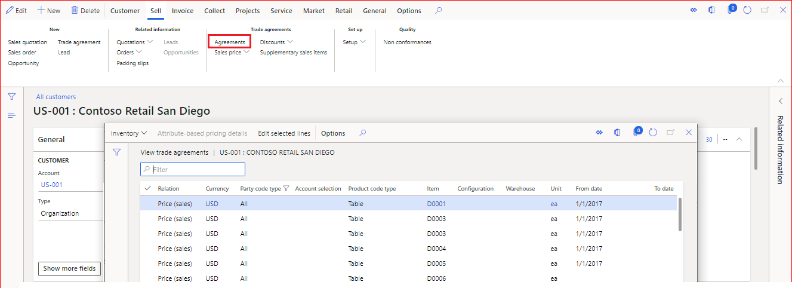Expand the Related information side pane
The width and height of the screenshot is (792, 288).
point(781,101)
